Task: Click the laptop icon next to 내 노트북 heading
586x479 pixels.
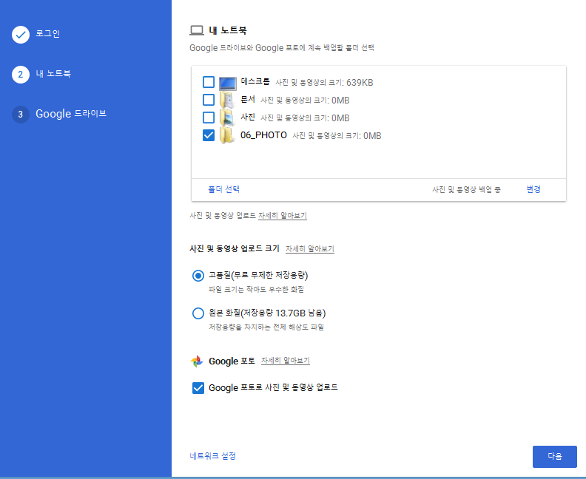Action: pyautogui.click(x=197, y=30)
